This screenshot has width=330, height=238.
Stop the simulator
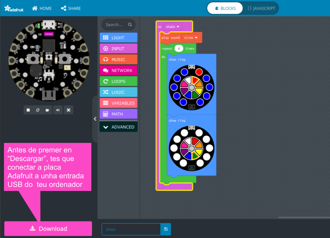pyautogui.click(x=28, y=110)
